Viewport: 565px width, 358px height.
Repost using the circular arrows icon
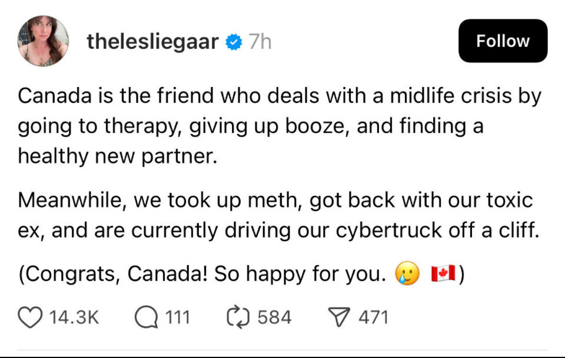pos(238,317)
